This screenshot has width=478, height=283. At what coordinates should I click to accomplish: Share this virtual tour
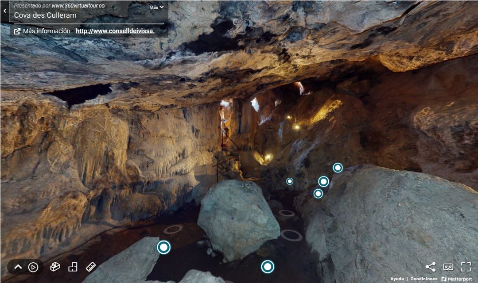point(431,267)
